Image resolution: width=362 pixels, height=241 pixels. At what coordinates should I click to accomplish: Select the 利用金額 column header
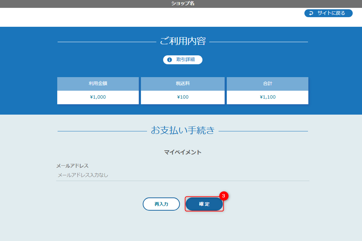click(98, 84)
